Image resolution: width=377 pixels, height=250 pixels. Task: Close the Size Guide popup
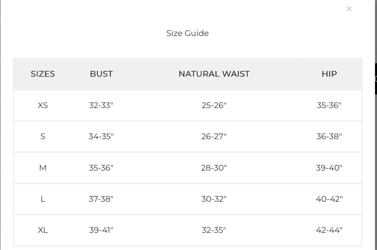tap(349, 9)
